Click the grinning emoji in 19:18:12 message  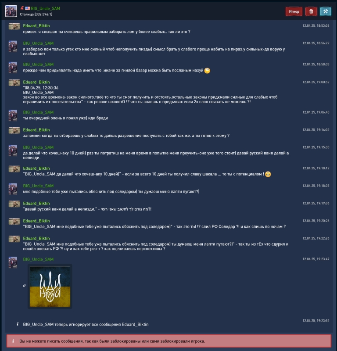268,174
